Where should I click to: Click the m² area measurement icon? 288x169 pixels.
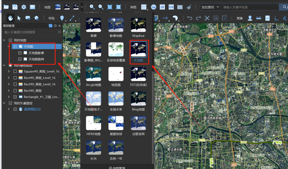point(268,18)
